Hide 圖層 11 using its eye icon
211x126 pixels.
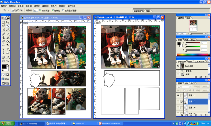[x=178, y=95]
